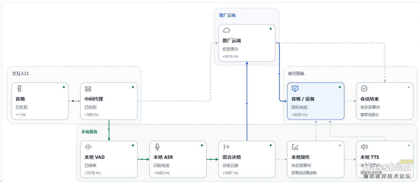Viewport: 420px width, 182px height.
Task: Click the server icon on the 中间代理 card
Action: tap(88, 89)
